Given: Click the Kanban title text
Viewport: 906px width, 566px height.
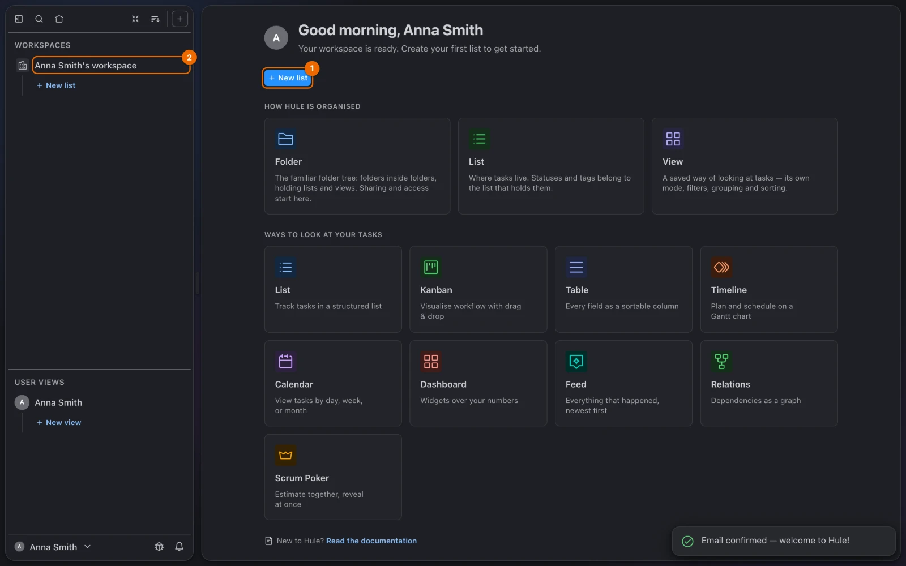Looking at the screenshot, I should (x=436, y=290).
